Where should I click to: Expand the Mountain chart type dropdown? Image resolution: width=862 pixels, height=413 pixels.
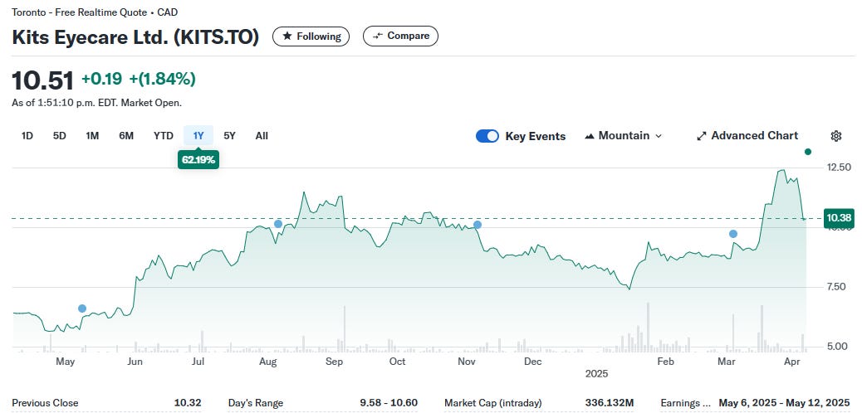point(623,136)
